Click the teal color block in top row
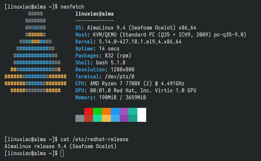 (133, 111)
